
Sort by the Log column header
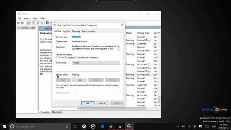coord(156,33)
